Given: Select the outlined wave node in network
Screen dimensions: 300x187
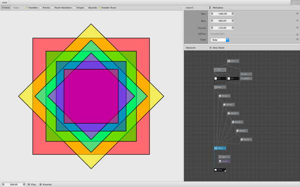Looking at the screenshot, I should pyautogui.click(x=220, y=70).
